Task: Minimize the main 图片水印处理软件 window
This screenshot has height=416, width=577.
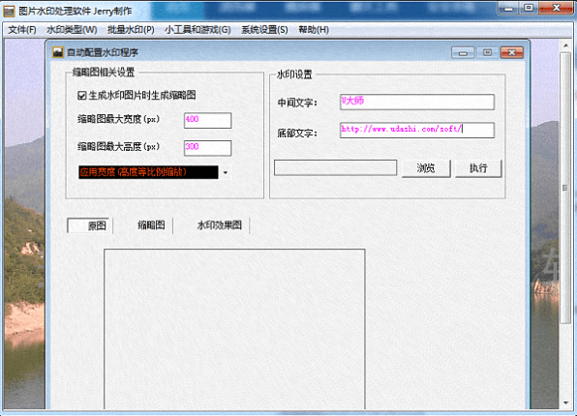Action: point(508,8)
